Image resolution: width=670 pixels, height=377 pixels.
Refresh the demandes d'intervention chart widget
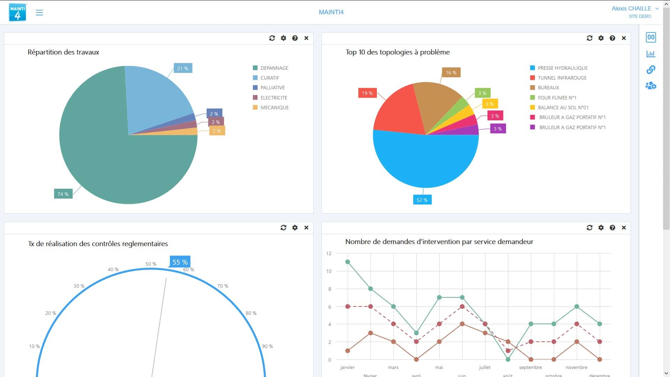(x=590, y=228)
